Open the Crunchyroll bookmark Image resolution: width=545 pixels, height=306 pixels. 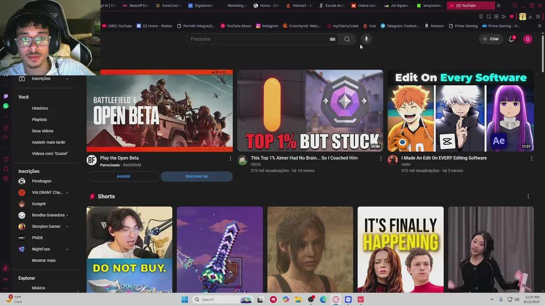tap(302, 26)
